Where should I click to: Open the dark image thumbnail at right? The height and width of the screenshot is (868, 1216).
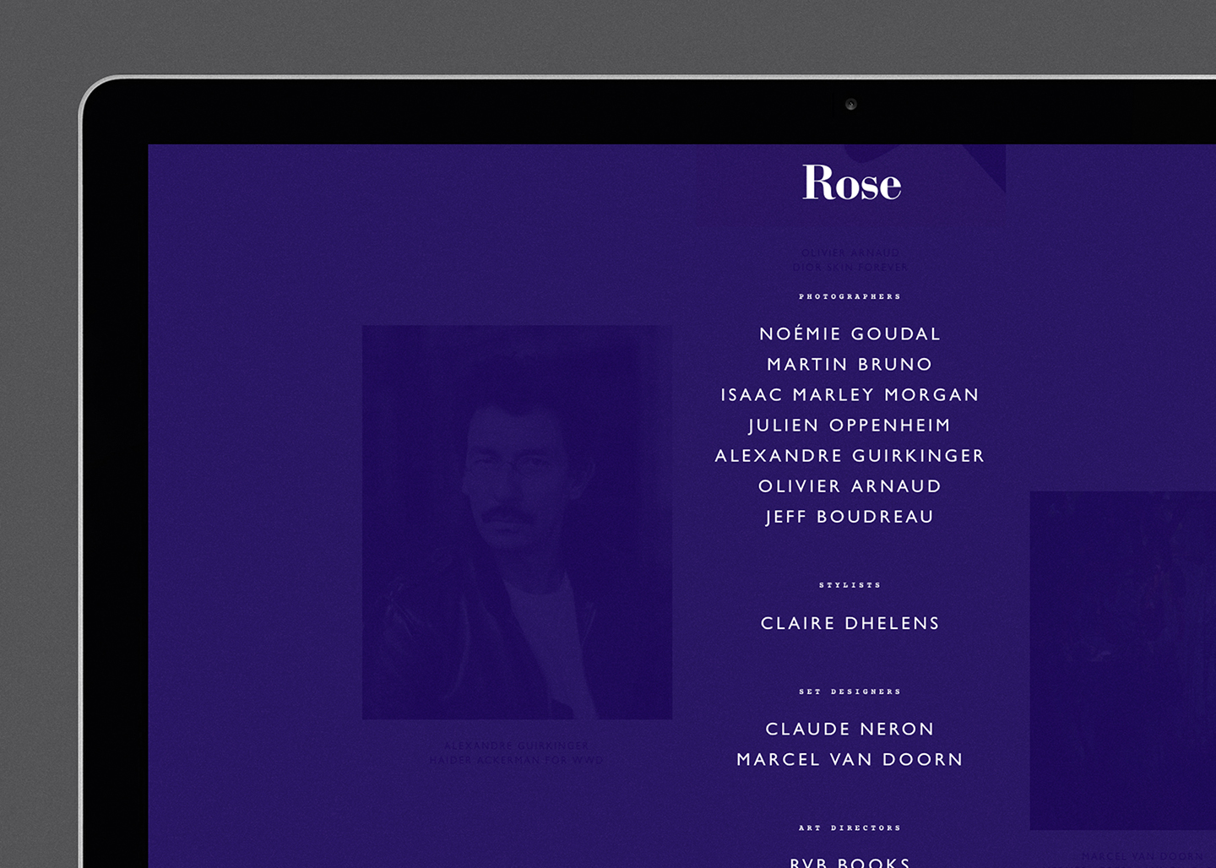pyautogui.click(x=1122, y=660)
